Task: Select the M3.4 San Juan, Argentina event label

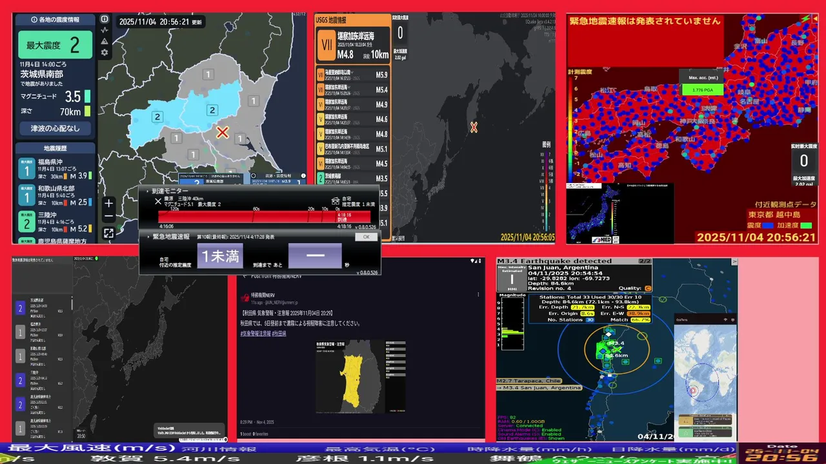Action: pyautogui.click(x=539, y=388)
